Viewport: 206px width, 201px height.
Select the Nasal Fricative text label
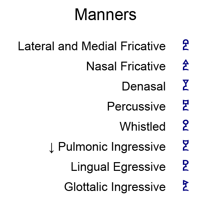126,66
